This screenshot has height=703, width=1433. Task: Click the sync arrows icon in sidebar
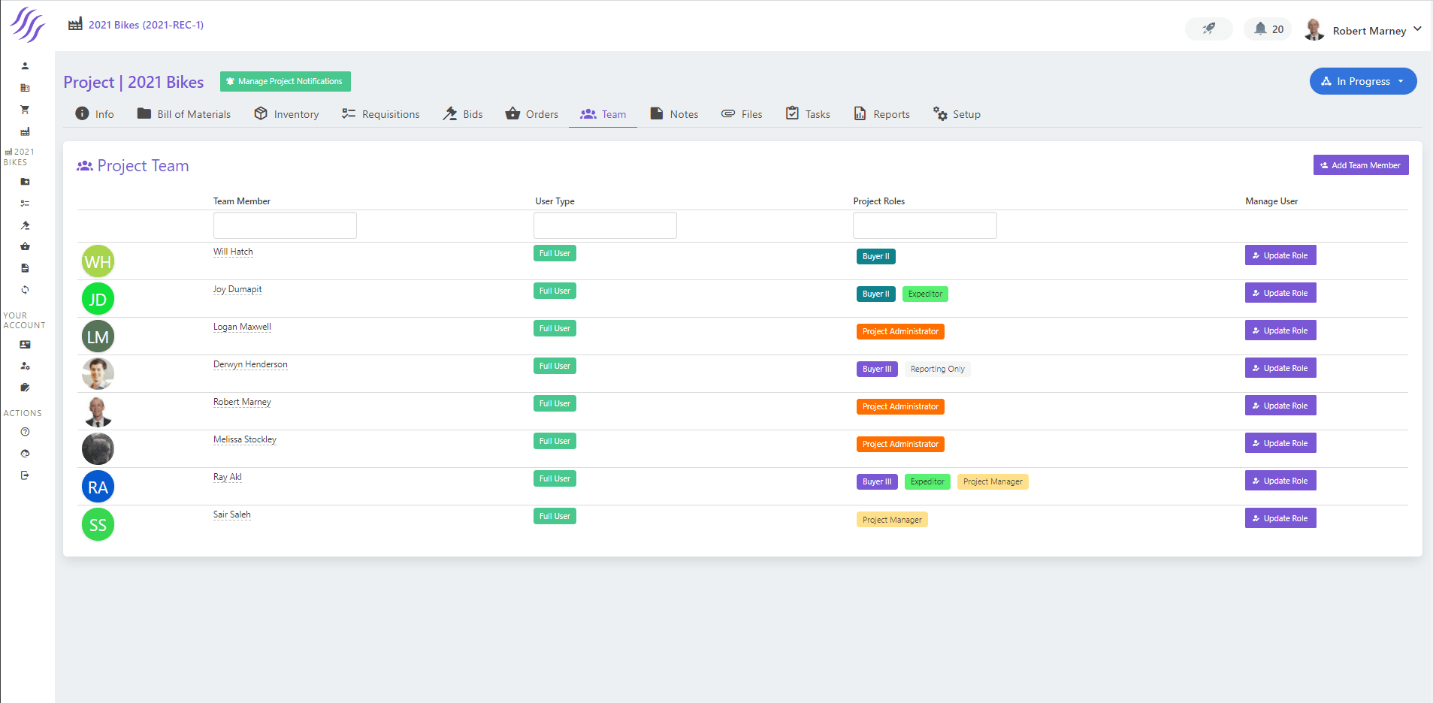[x=25, y=290]
